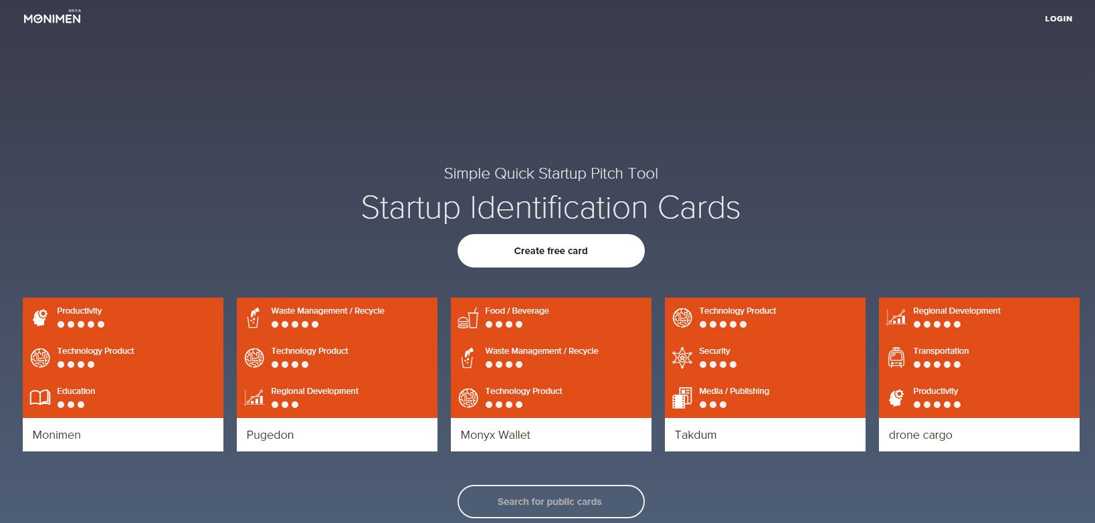This screenshot has height=523, width=1095.
Task: Open the drone cargo card title
Action: tap(920, 435)
